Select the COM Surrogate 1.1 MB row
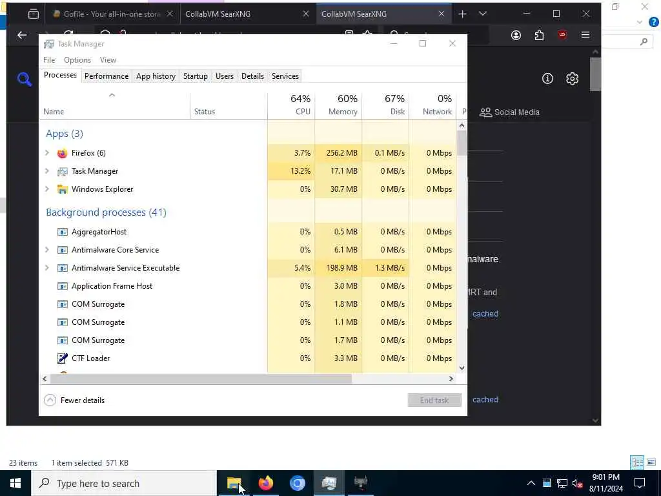 (248, 323)
